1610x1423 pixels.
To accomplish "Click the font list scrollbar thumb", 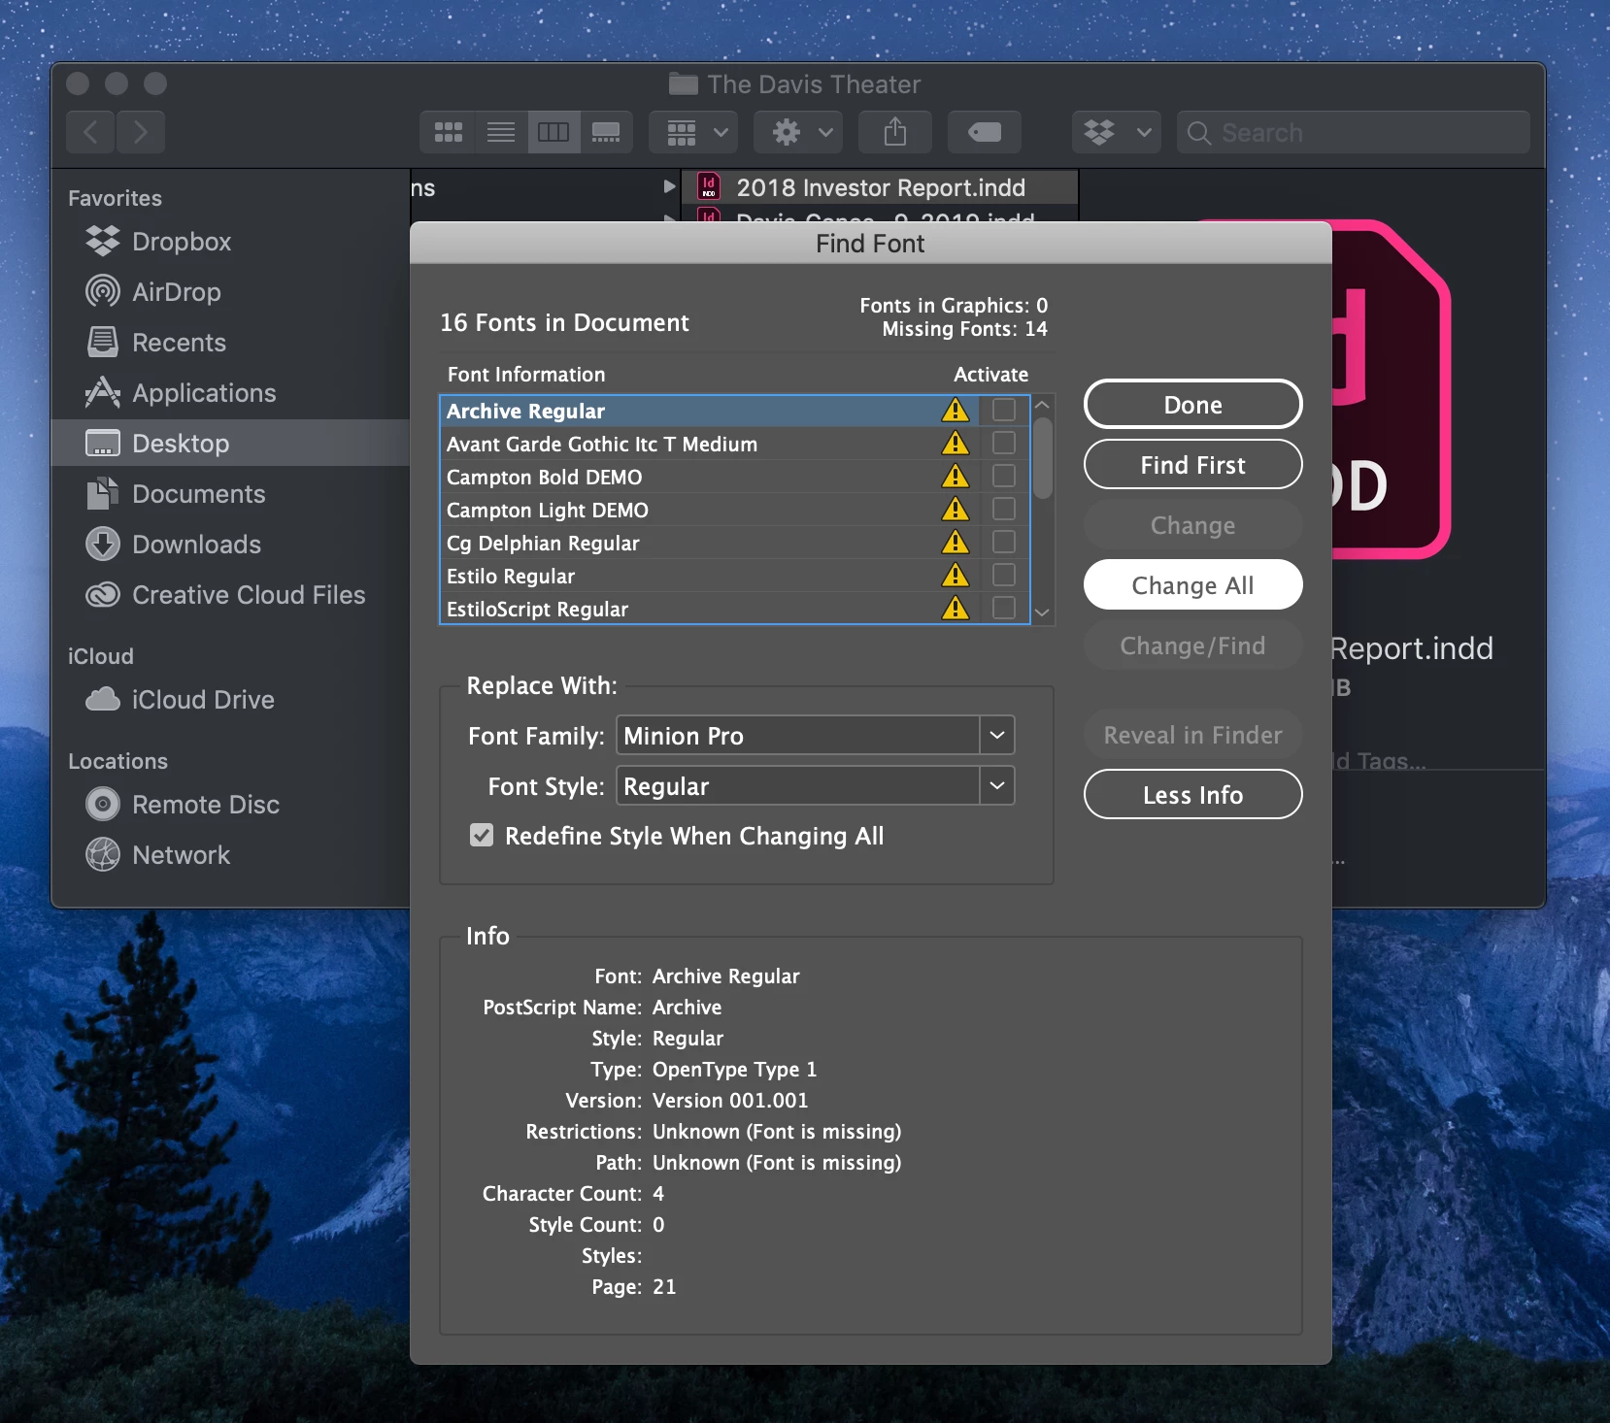I will (1043, 457).
